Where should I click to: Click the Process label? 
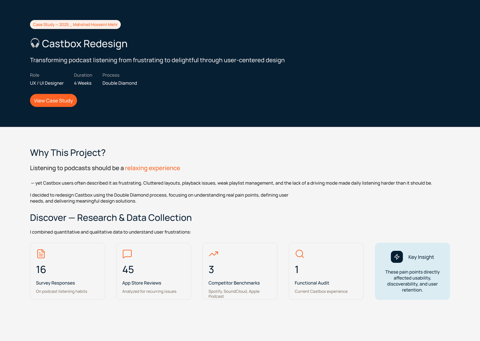coord(111,75)
